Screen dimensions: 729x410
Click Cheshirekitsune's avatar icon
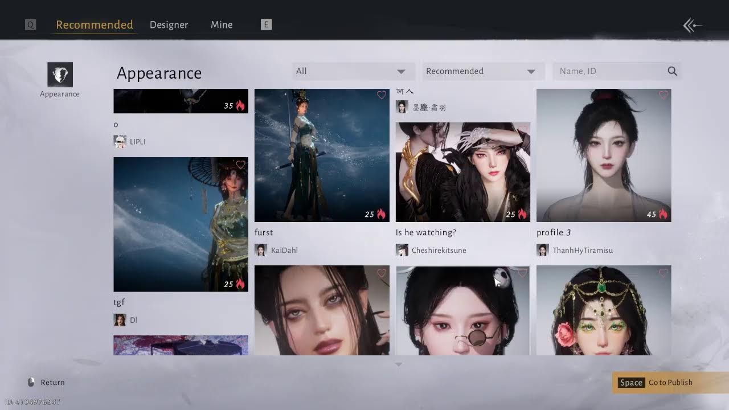pyautogui.click(x=402, y=250)
